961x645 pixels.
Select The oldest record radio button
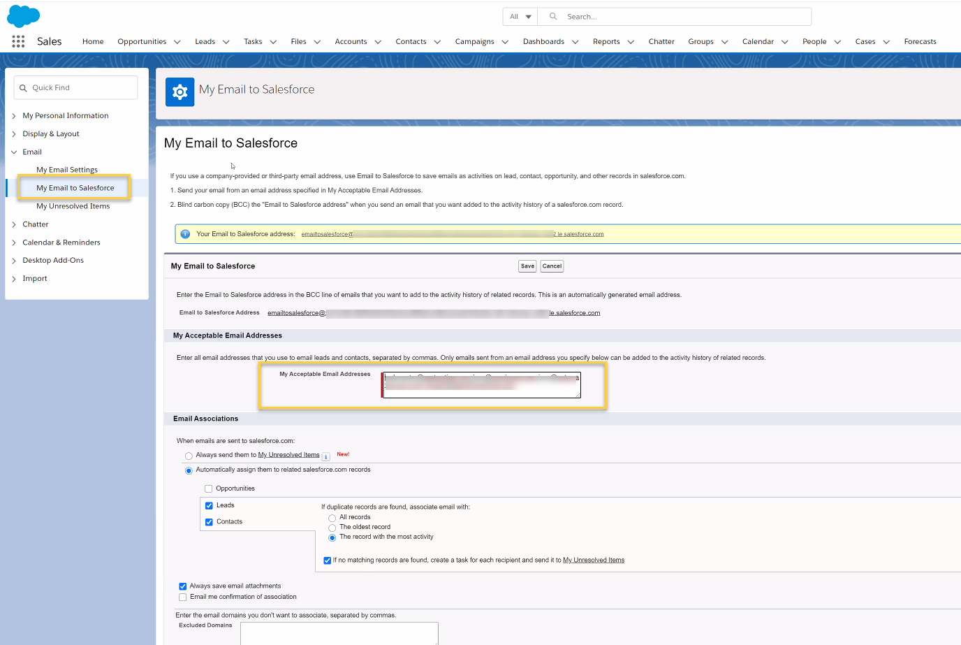(332, 528)
